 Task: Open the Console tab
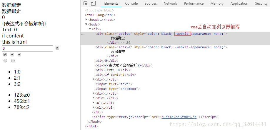(131, 4)
